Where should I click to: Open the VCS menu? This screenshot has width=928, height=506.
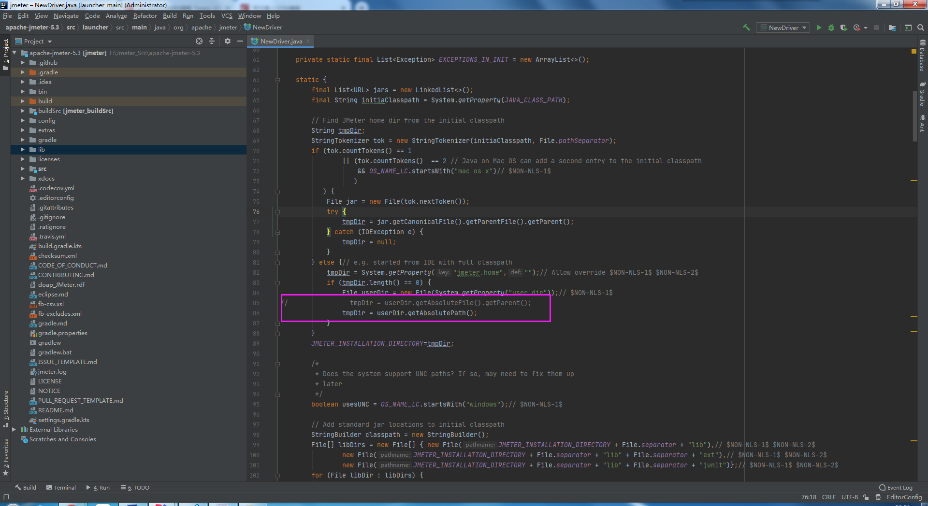pyautogui.click(x=227, y=16)
